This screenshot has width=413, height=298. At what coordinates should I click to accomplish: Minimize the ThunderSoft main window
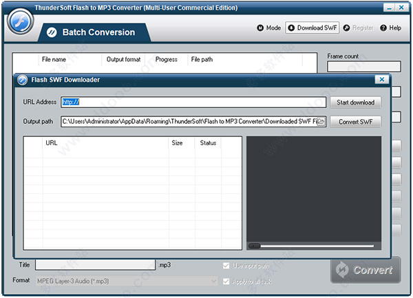[389, 8]
